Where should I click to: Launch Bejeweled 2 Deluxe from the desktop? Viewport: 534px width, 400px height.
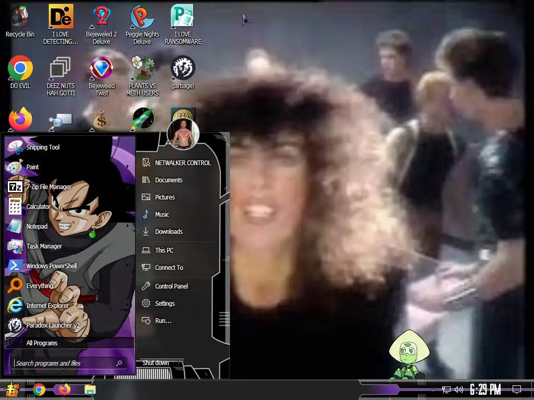click(x=101, y=24)
